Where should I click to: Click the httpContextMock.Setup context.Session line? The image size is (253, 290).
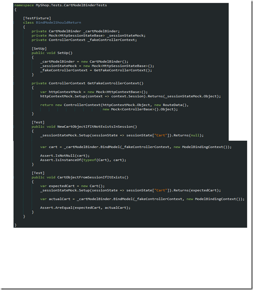coord(130,96)
